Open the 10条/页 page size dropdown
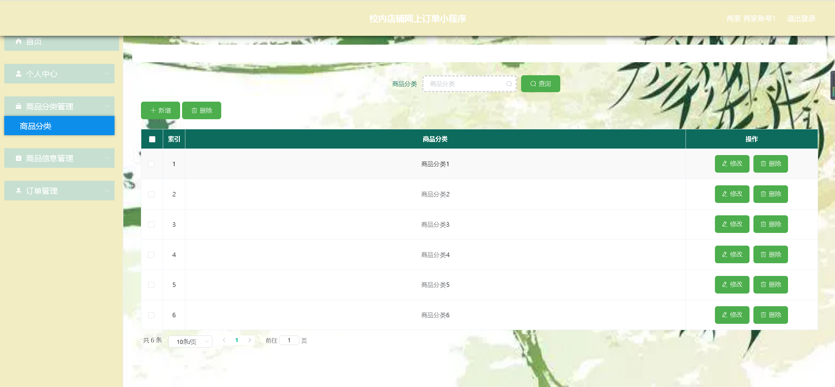Viewport: 835px width, 387px height. click(191, 341)
